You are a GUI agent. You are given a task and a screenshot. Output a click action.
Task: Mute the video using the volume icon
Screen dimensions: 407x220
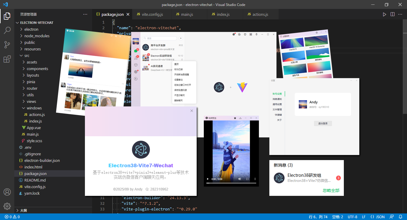(x=240, y=179)
